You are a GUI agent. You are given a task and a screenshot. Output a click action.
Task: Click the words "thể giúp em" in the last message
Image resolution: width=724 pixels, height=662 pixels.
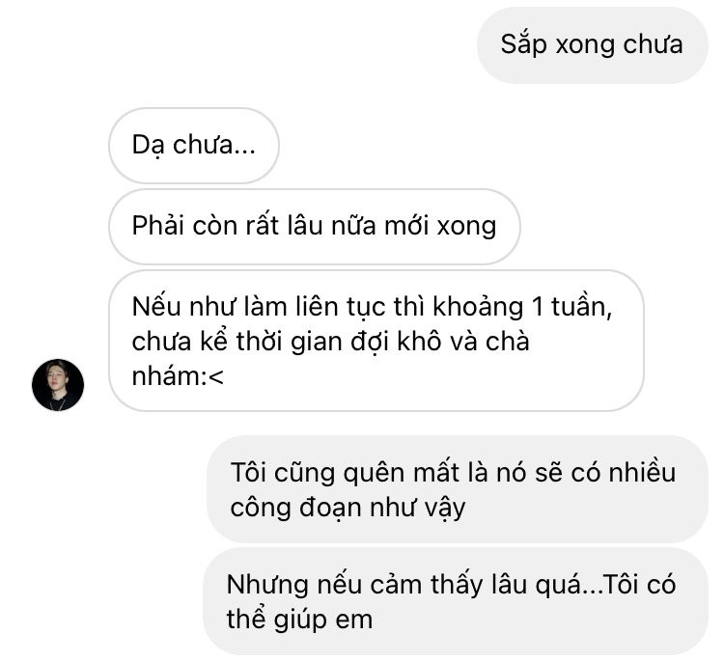pyautogui.click(x=299, y=620)
